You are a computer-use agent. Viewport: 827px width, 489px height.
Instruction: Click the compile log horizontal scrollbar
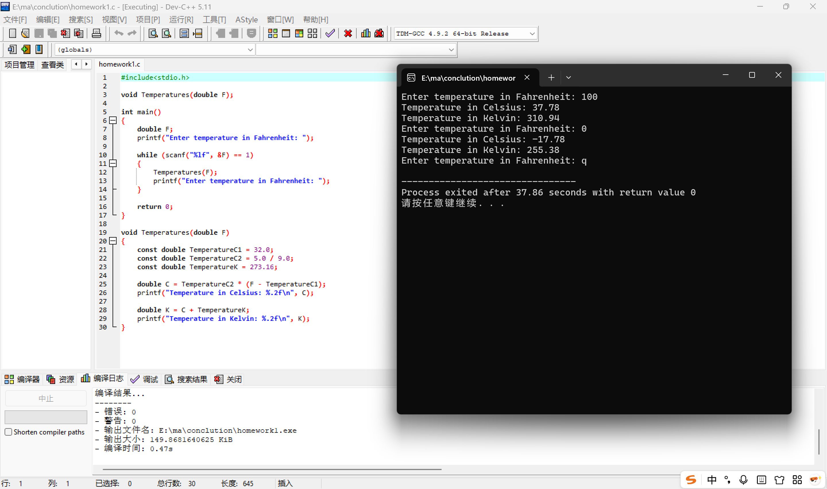272,469
